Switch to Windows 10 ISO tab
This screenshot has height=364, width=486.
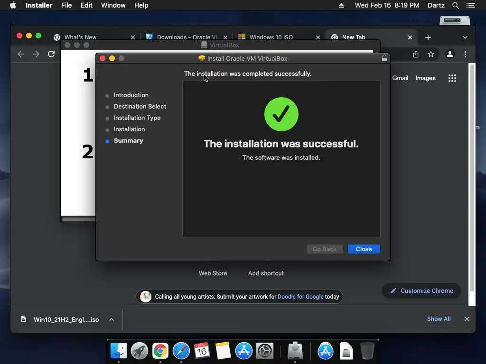(x=271, y=37)
